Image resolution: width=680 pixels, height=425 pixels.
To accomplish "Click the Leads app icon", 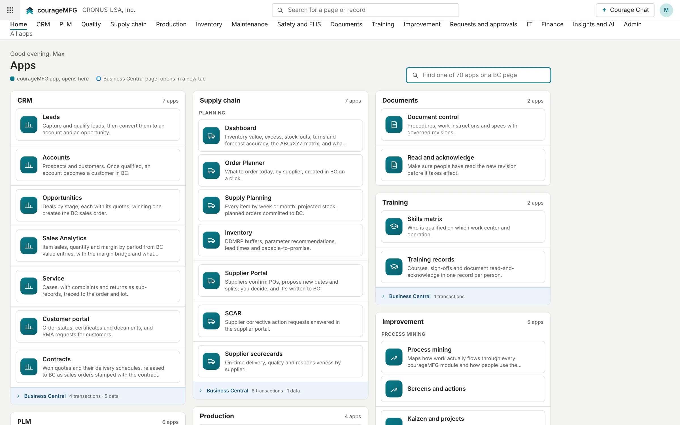I will (29, 124).
